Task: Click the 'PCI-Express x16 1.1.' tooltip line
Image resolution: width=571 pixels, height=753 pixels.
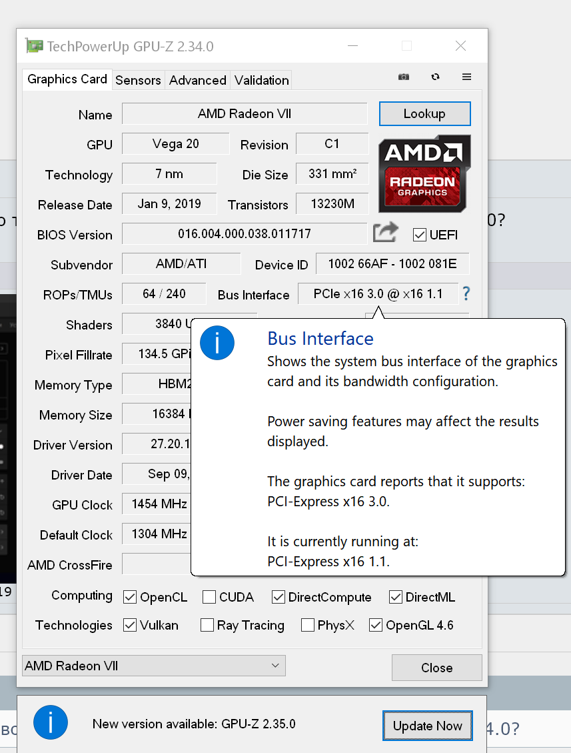Action: pos(328,562)
